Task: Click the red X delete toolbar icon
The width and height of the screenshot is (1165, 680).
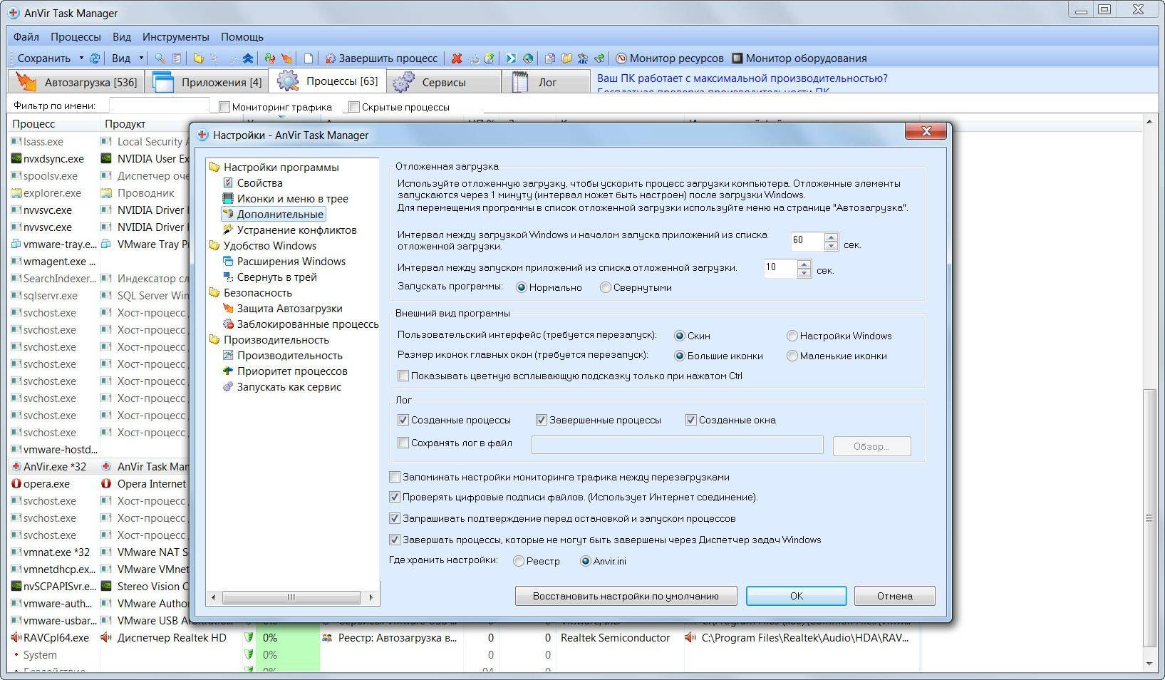Action: point(457,58)
